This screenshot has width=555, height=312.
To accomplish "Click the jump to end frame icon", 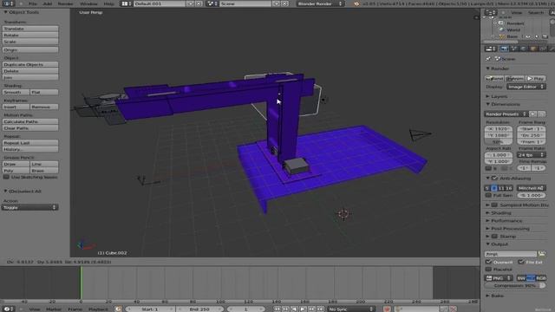I will (320, 309).
